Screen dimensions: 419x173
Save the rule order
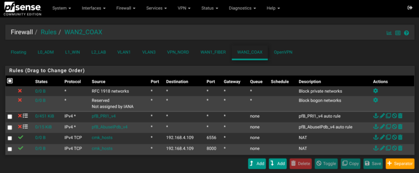373,164
